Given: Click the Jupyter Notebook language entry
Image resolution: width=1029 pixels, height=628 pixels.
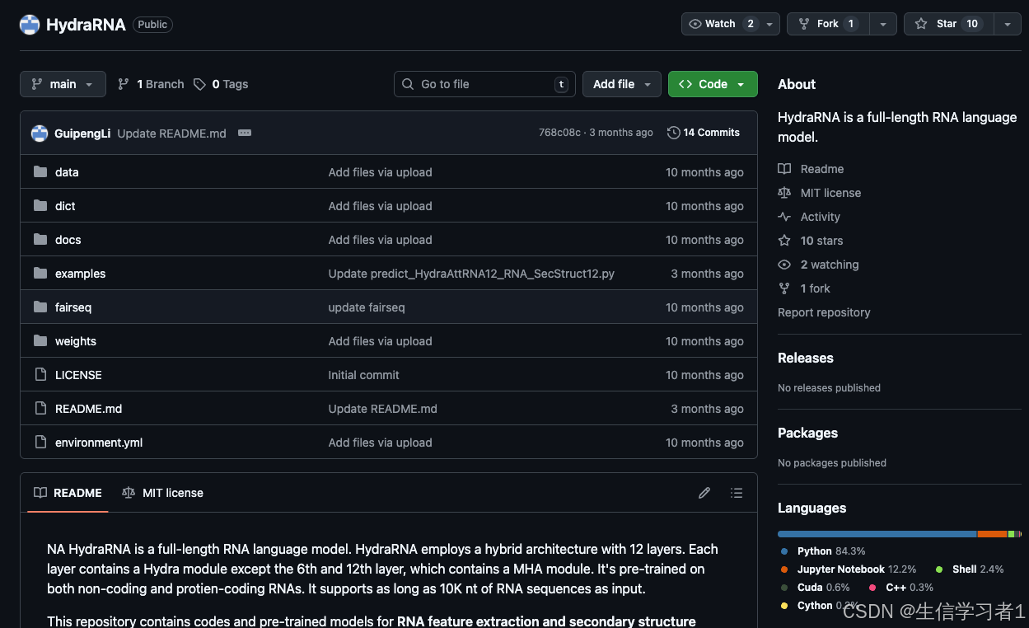Looking at the screenshot, I should click(x=848, y=569).
